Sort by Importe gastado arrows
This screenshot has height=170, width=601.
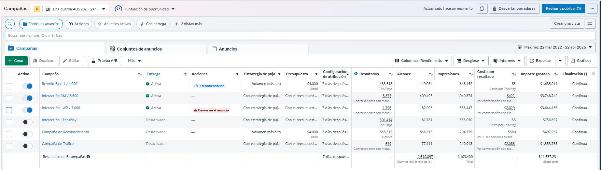point(556,74)
